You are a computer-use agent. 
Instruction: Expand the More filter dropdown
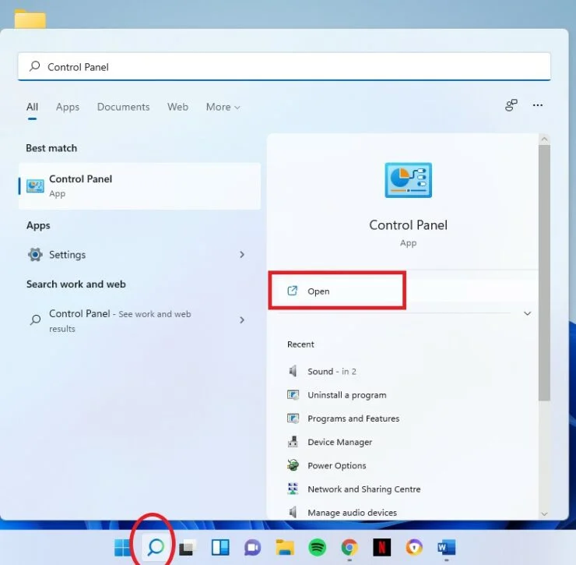pyautogui.click(x=223, y=107)
